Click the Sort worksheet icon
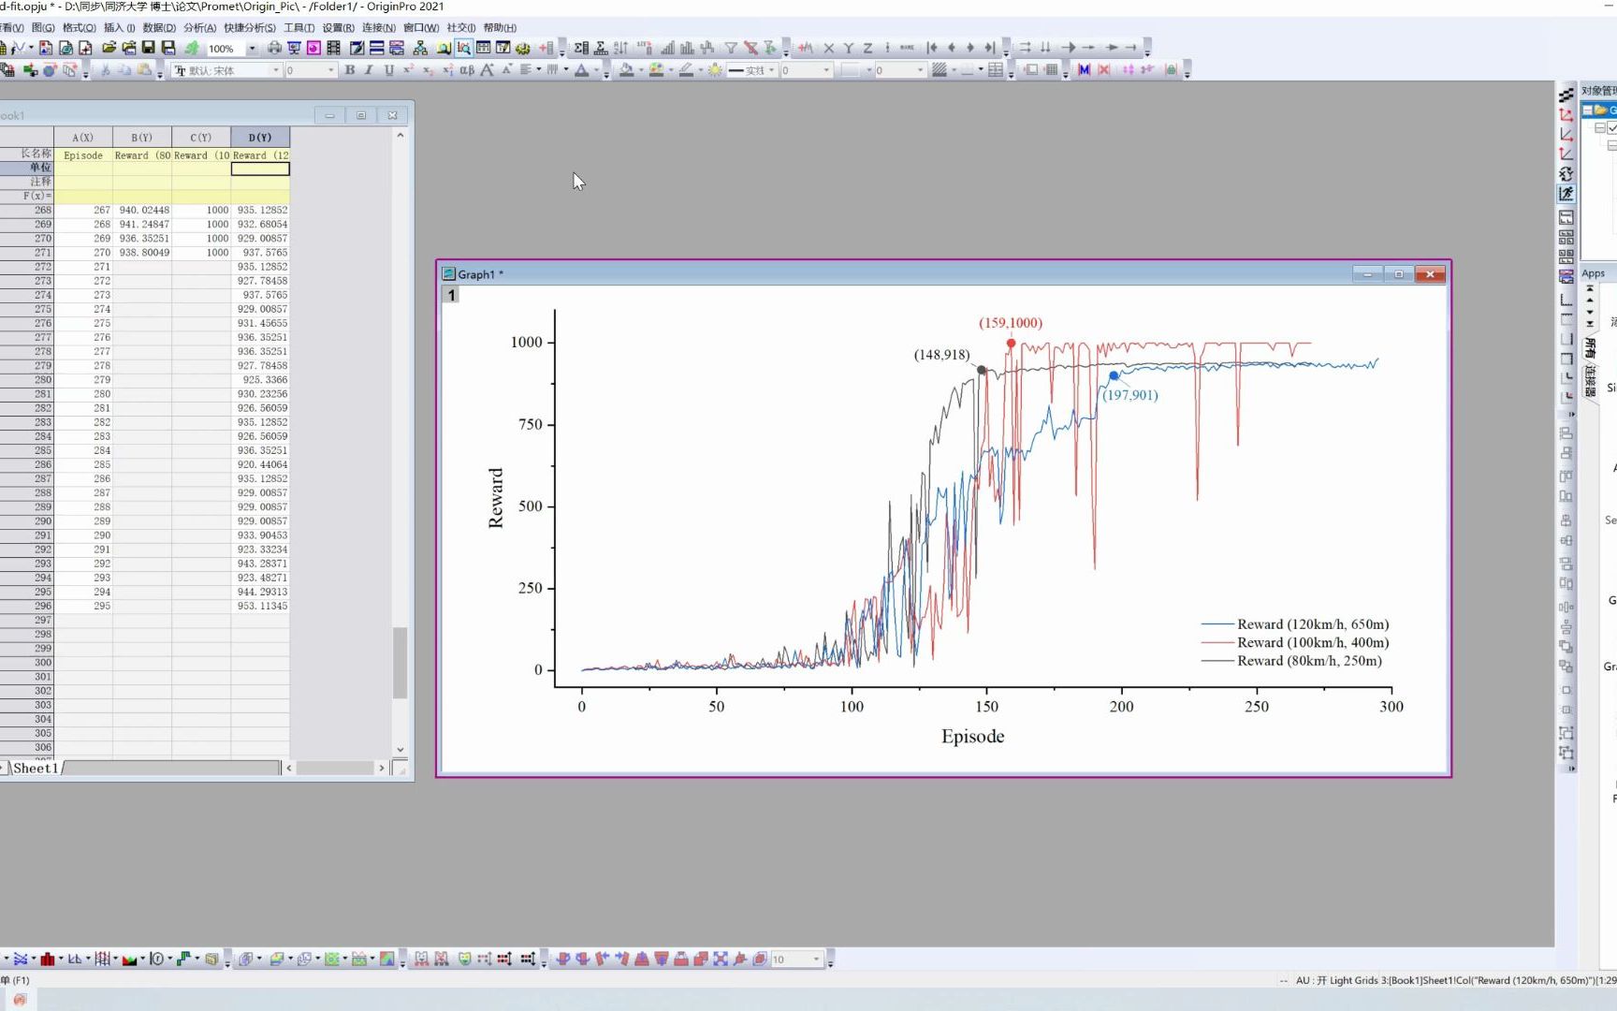 (621, 48)
